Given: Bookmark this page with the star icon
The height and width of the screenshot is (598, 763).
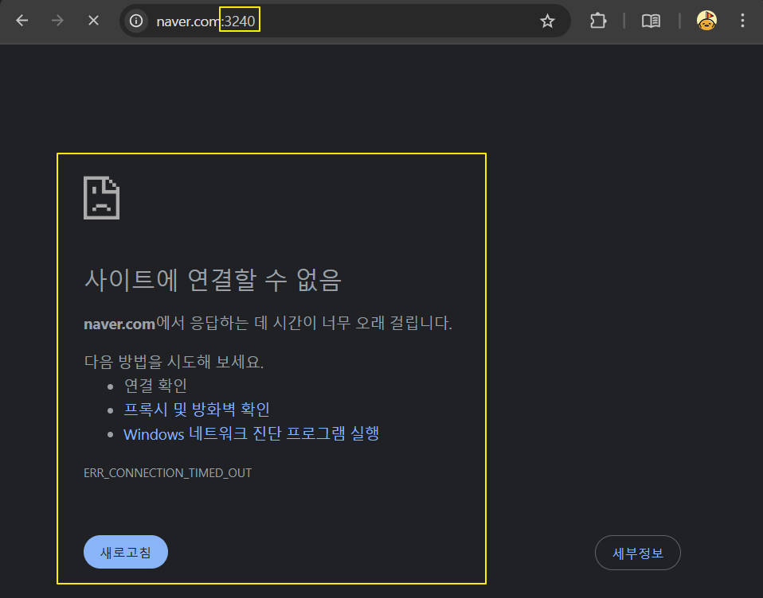Looking at the screenshot, I should click(547, 21).
